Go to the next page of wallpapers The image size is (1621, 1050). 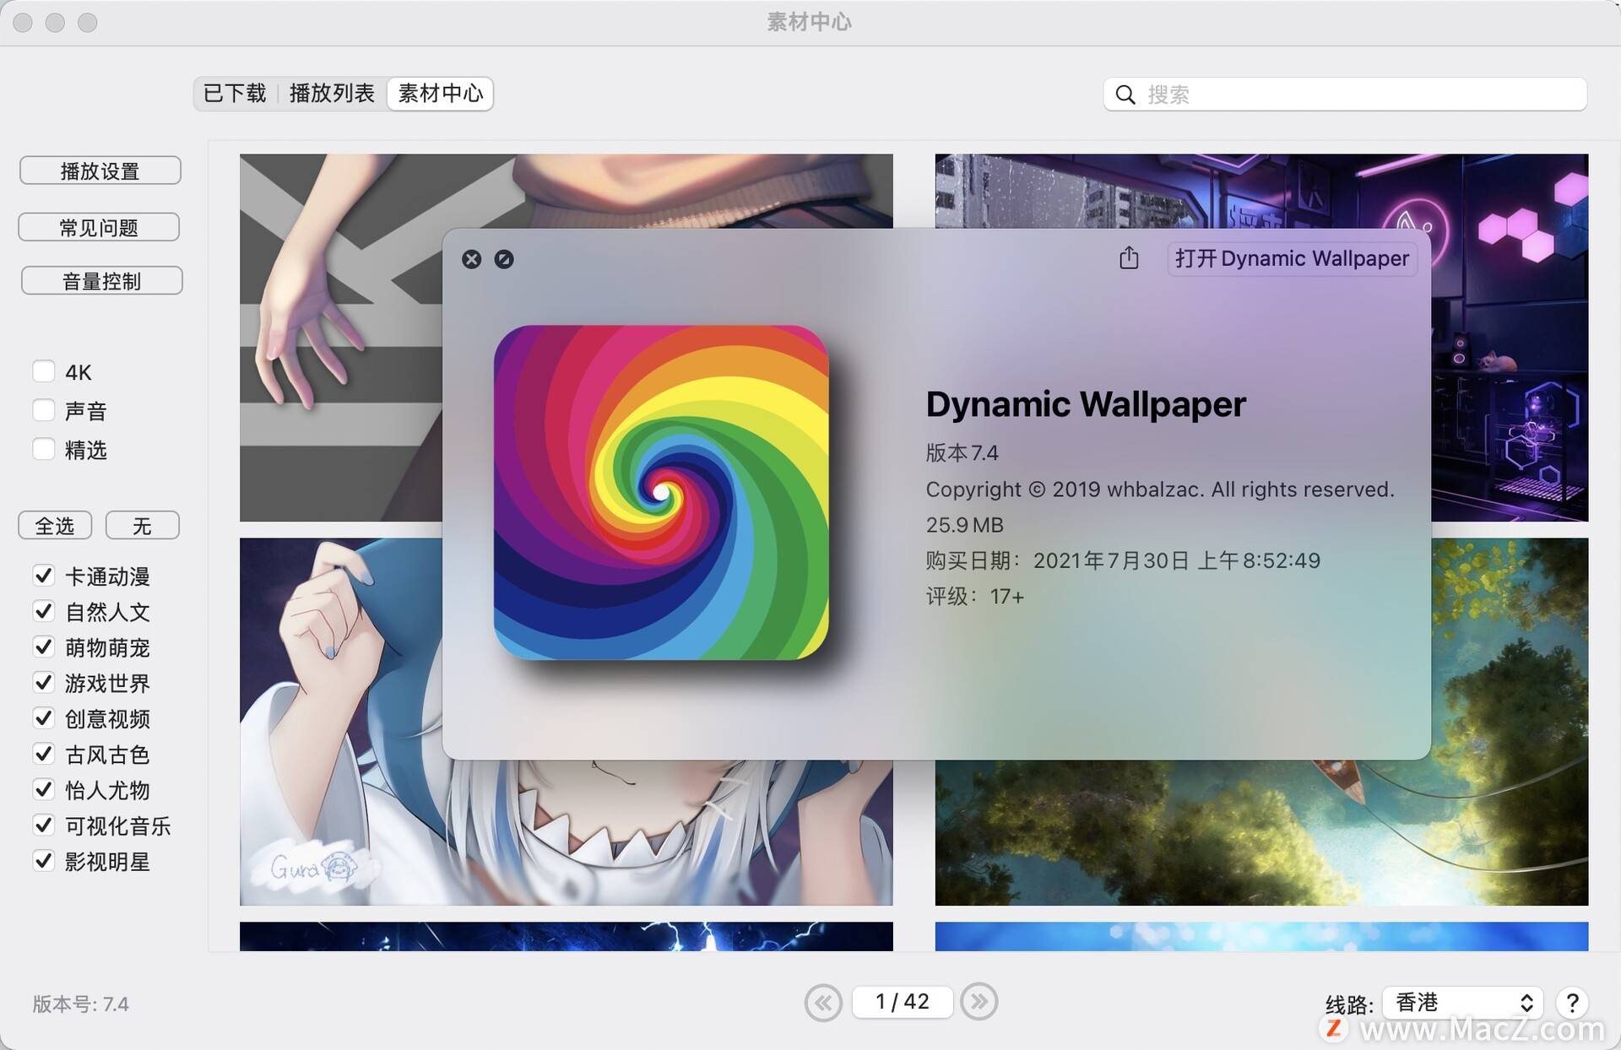[979, 1002]
